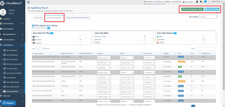Open Status dropdown for Administration row
This screenshot has height=107, width=225.
[127, 58]
